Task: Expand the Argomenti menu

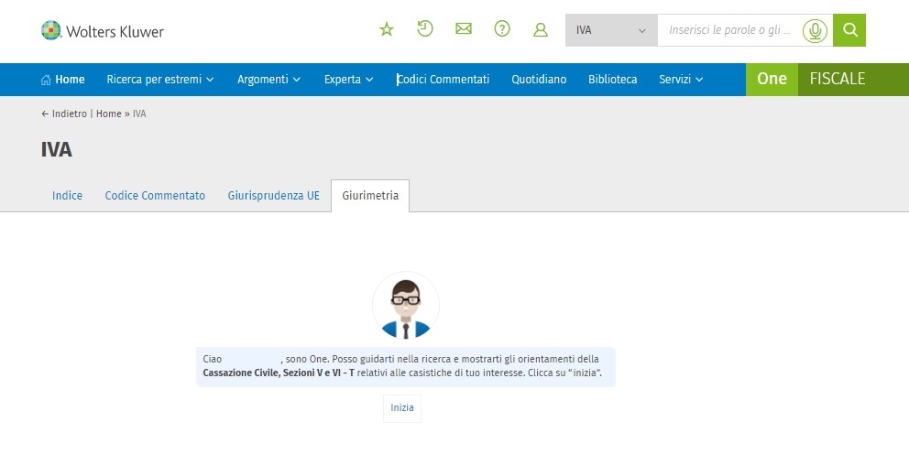Action: tap(268, 80)
